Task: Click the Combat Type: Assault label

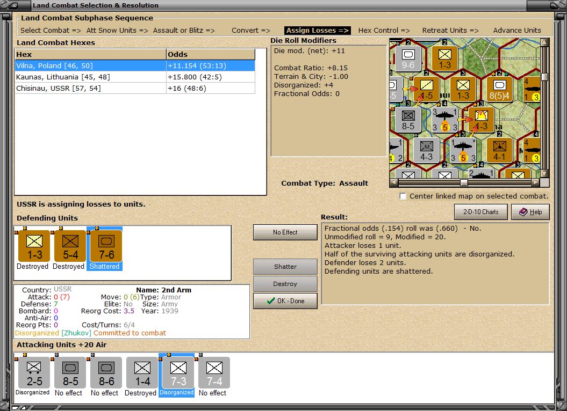Action: (325, 183)
